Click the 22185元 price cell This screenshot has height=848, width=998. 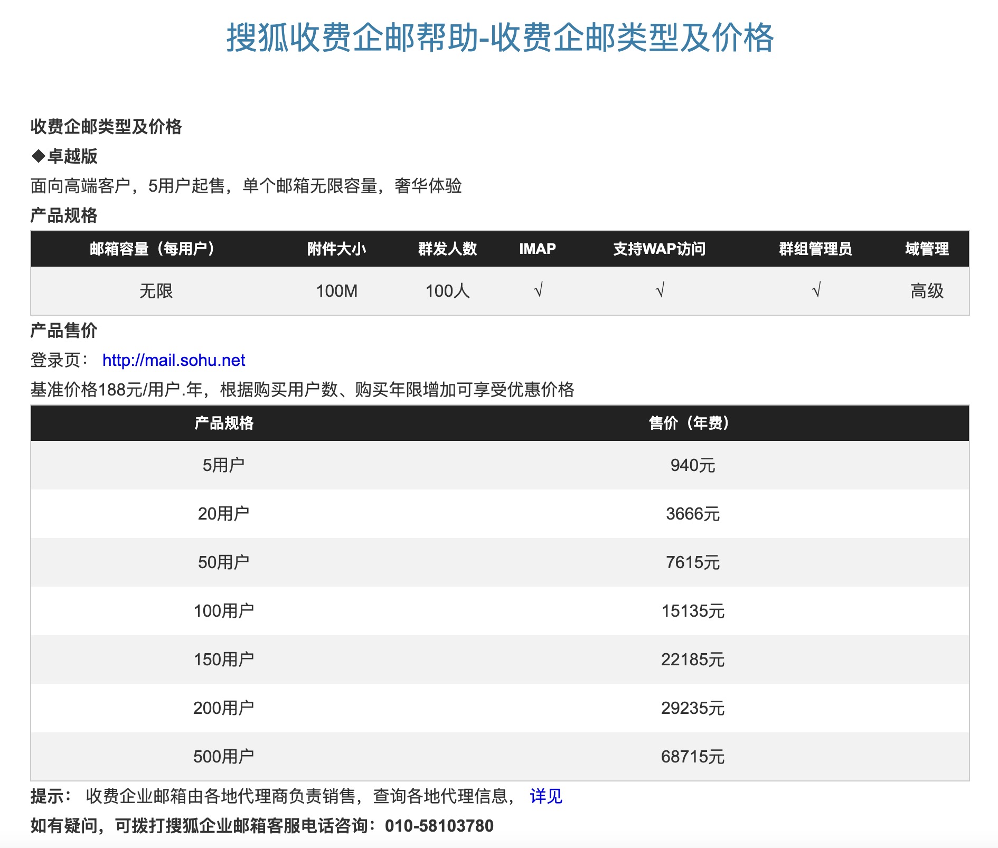(693, 659)
